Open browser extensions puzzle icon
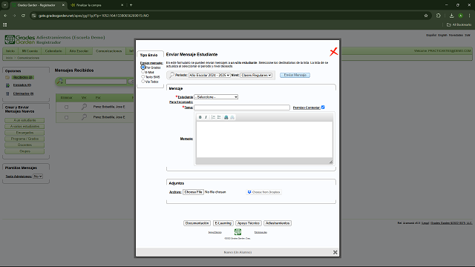 (439, 16)
